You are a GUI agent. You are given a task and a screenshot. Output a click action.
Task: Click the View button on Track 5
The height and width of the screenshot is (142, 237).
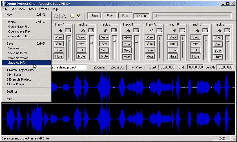click(x=150, y=37)
